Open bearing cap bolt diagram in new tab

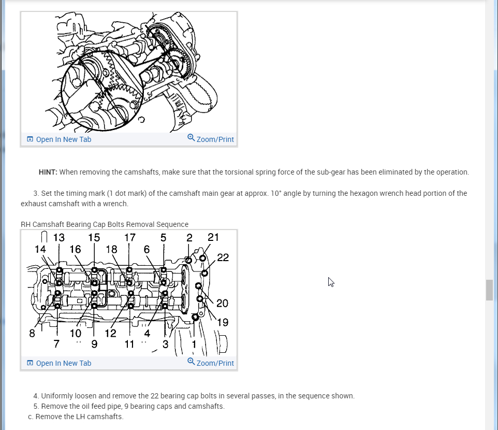(59, 363)
